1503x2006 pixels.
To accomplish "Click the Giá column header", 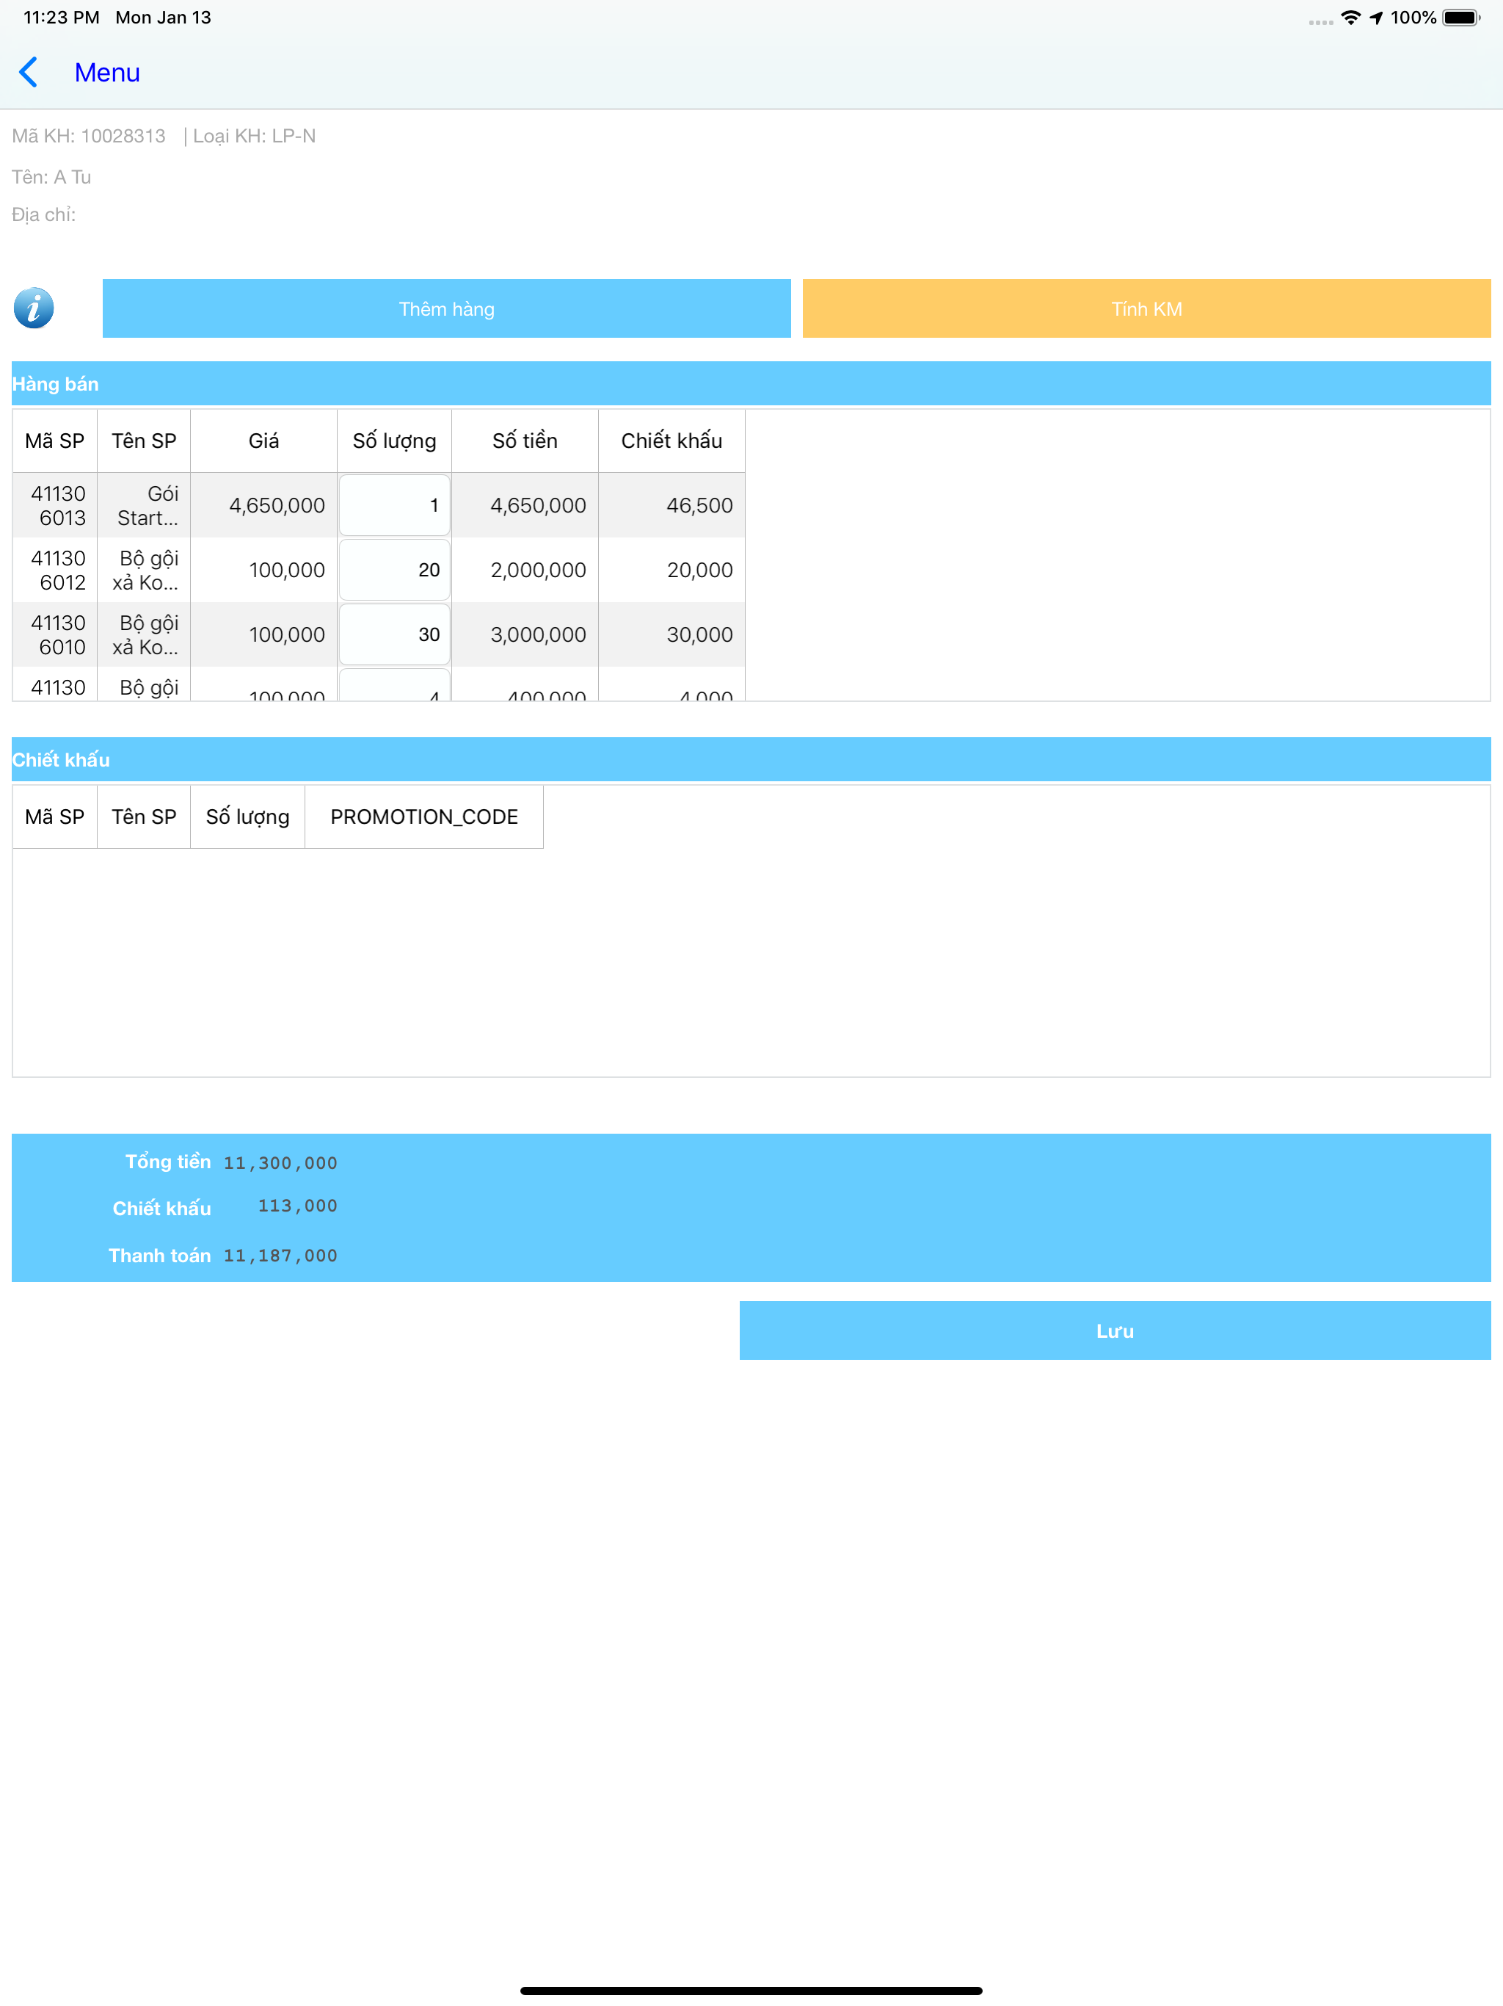I will coord(263,441).
